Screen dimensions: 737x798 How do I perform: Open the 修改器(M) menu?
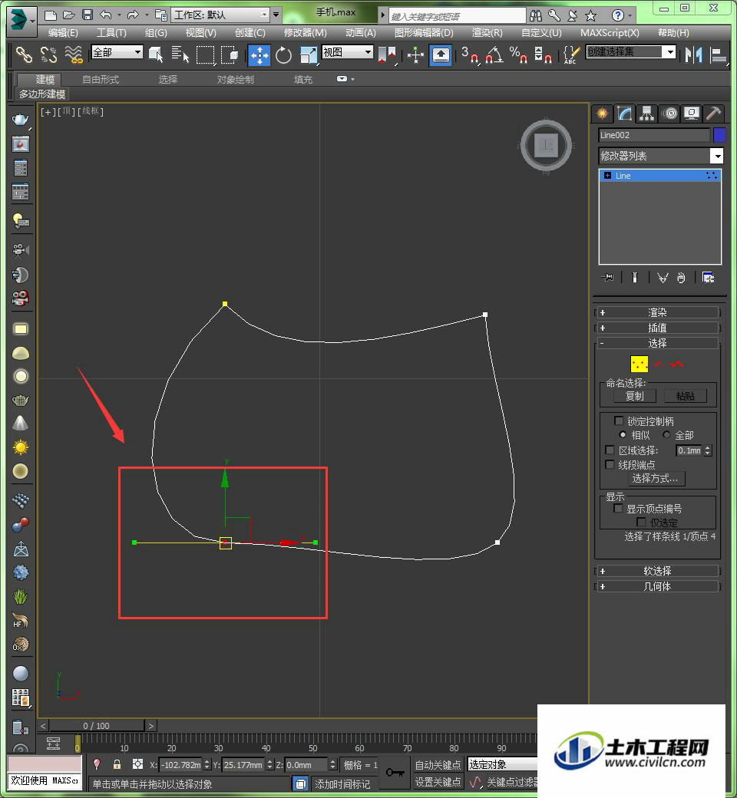305,32
